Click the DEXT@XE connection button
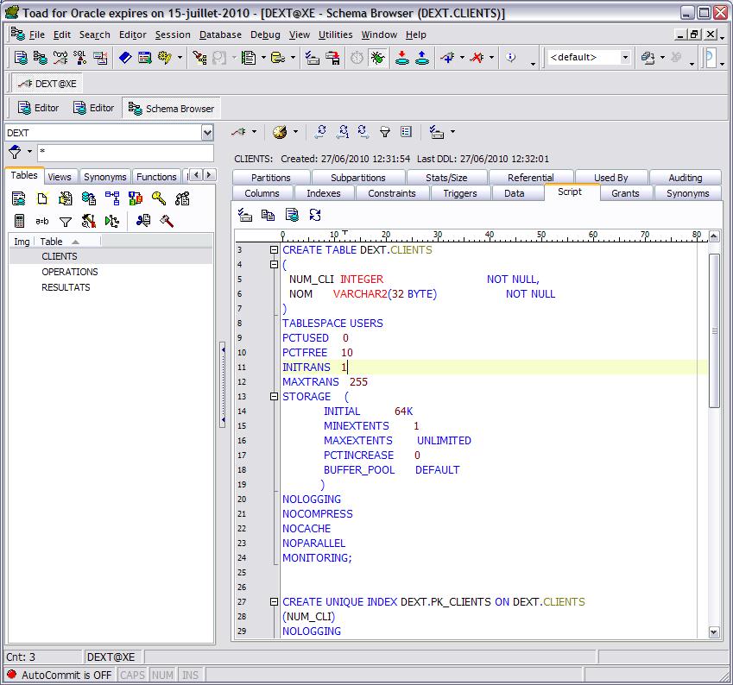The image size is (733, 685). 47,84
